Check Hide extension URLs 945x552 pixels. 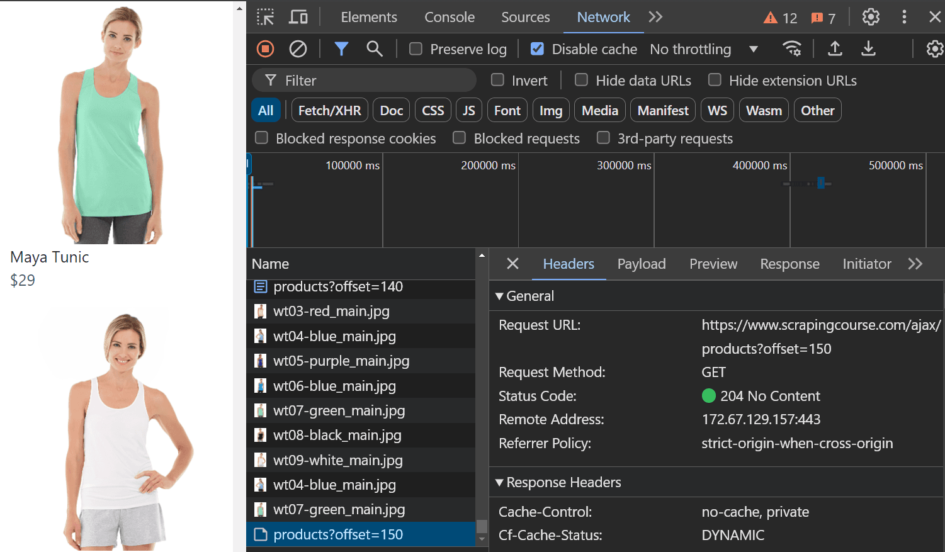click(715, 80)
